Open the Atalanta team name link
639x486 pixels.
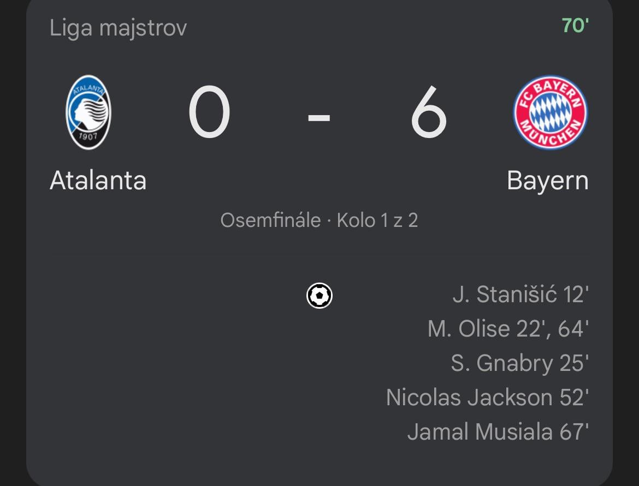click(x=98, y=181)
